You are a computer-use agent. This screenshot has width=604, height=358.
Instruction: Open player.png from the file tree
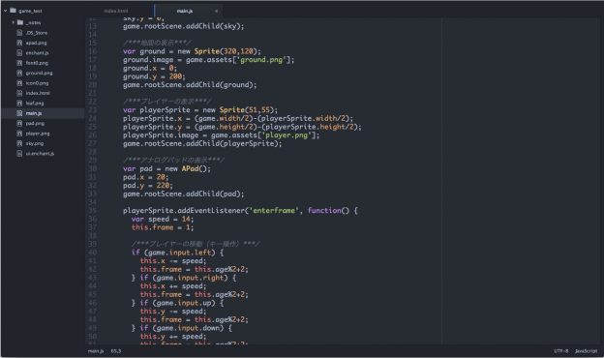tap(38, 134)
